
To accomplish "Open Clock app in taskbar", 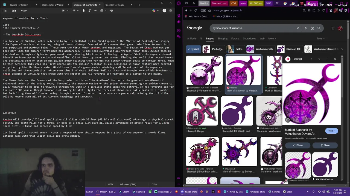I will click(288, 192).
